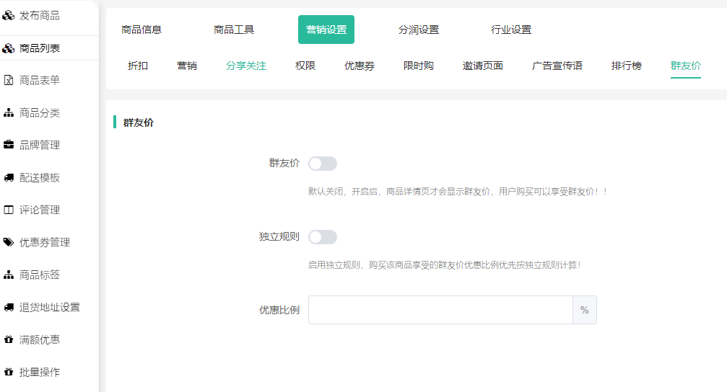Open 配送模板 via its truck icon
The image size is (727, 392).
(x=9, y=178)
